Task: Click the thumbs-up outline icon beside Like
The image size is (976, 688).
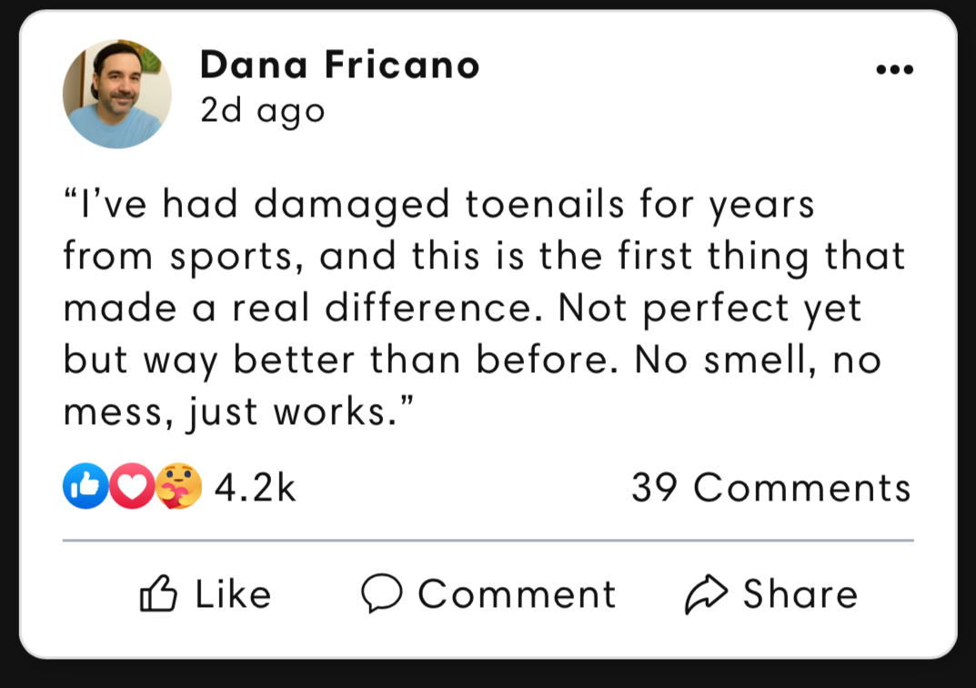Action: pyautogui.click(x=158, y=594)
